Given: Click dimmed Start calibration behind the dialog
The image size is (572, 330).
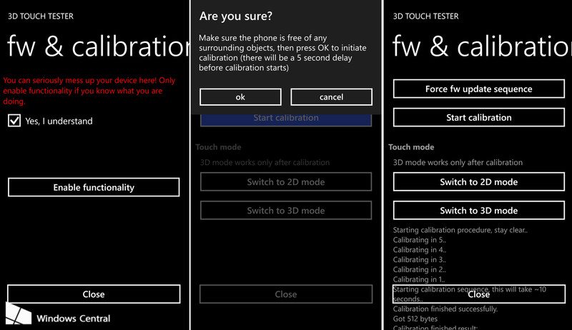Looking at the screenshot, I should pyautogui.click(x=286, y=118).
